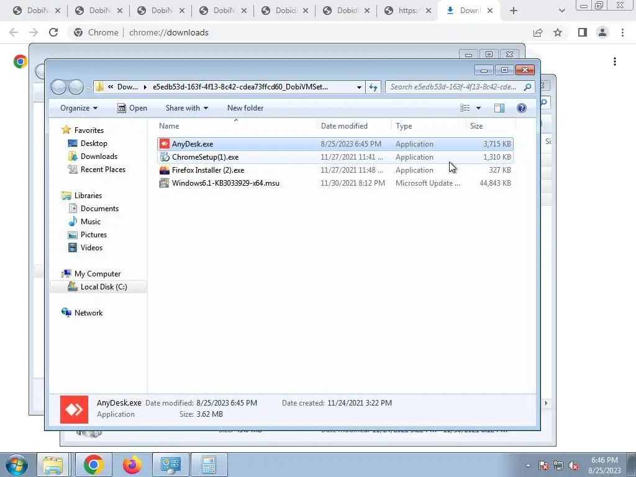The image size is (636, 477).
Task: Go back in Explorer navigation
Action: coord(59,87)
